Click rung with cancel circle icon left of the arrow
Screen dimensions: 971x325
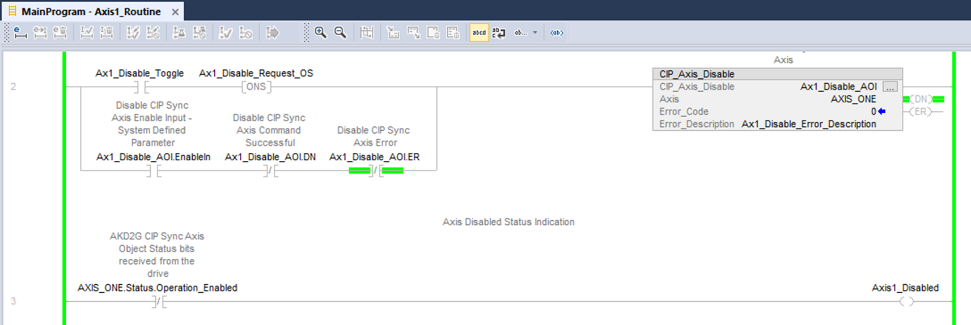pyautogui.click(x=245, y=33)
